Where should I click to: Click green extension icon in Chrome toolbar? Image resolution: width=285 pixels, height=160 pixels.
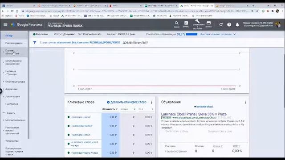pyautogui.click(x=263, y=11)
